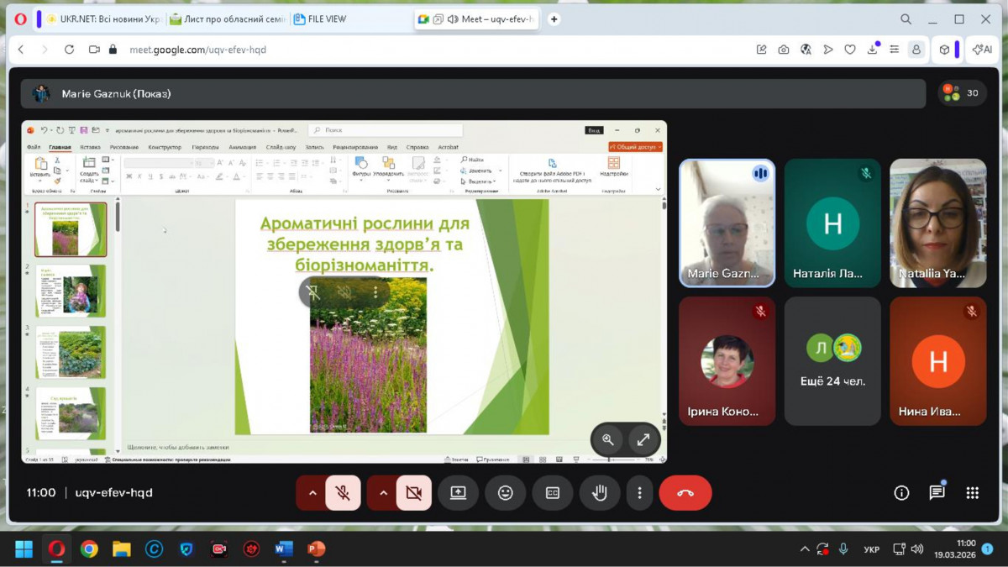Image resolution: width=1008 pixels, height=567 pixels.
Task: Leave the call with red hang-up button
Action: [x=685, y=493]
